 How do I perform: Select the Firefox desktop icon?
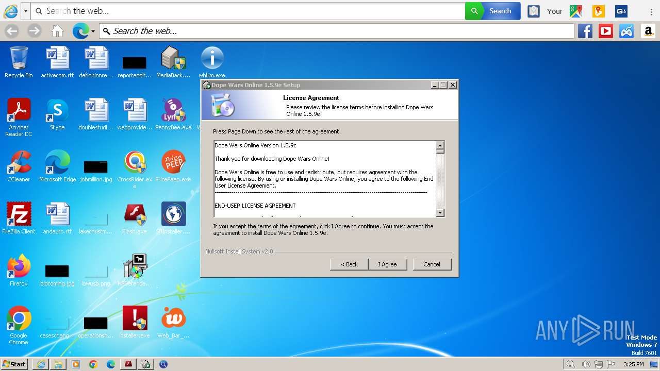coord(19,270)
